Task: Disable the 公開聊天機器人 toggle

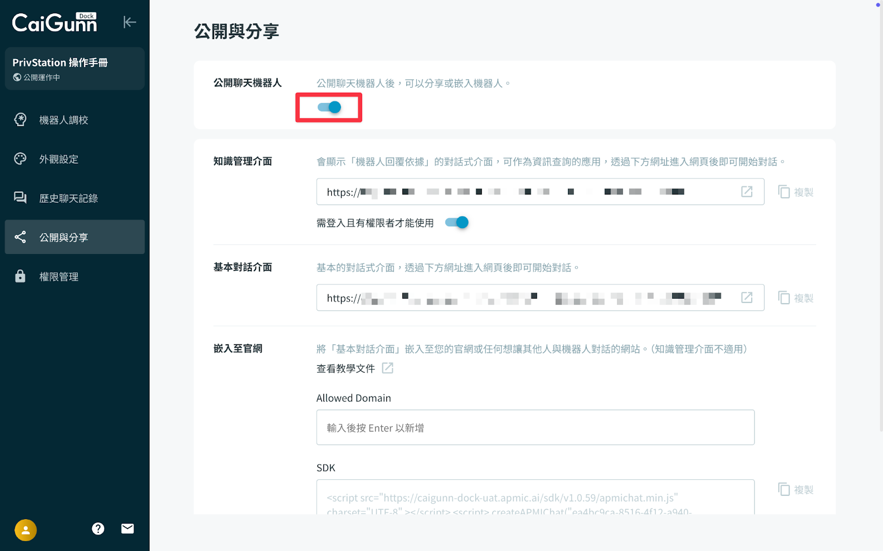Action: coord(329,107)
